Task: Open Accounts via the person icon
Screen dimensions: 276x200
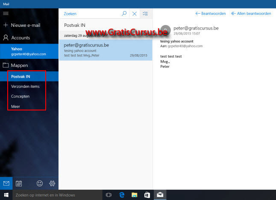Action: coord(6,38)
